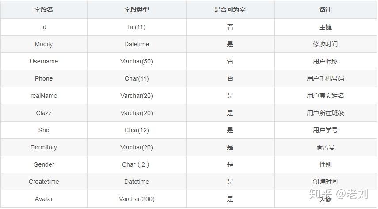This screenshot has width=378, height=209.
Task: Click the 备注 column header
Action: [x=325, y=10]
